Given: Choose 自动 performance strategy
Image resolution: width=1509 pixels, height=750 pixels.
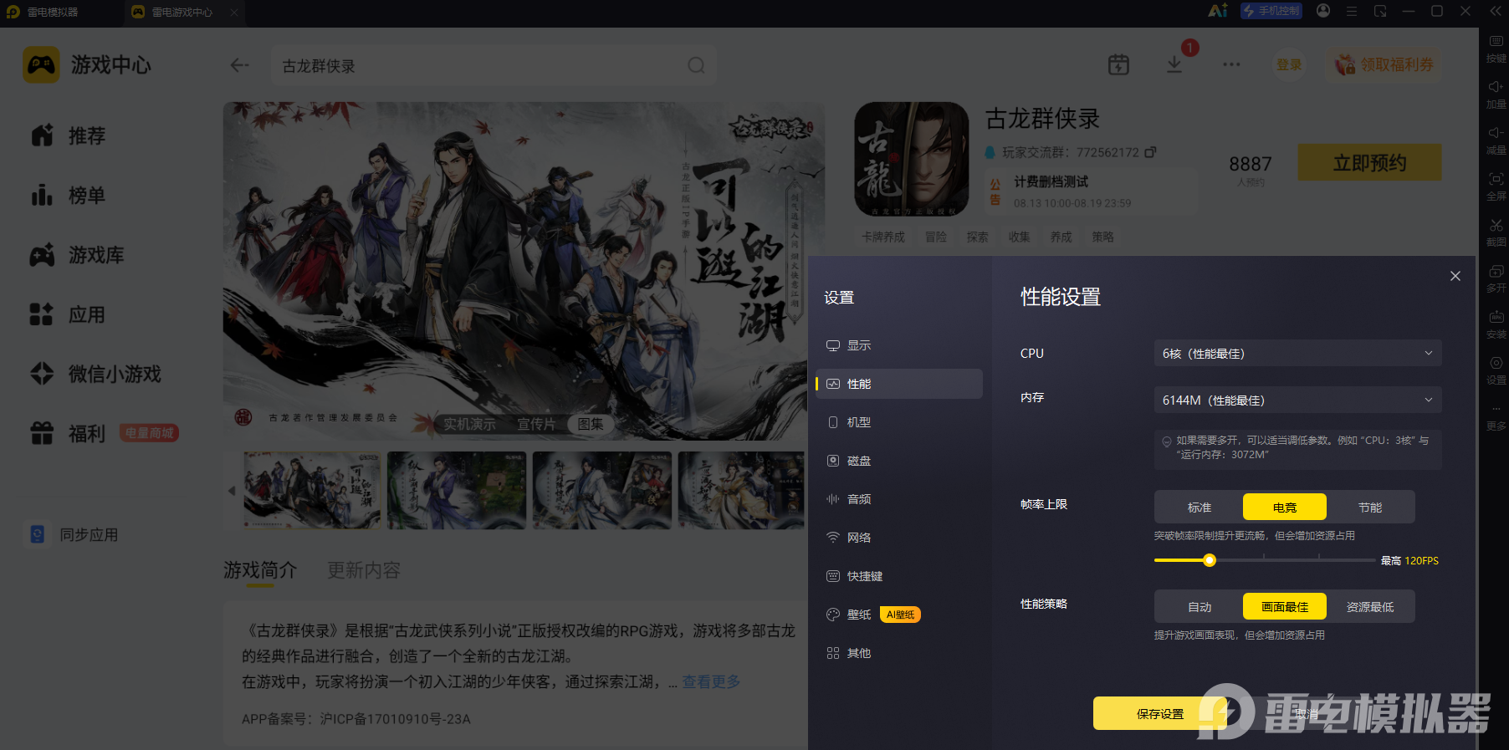Looking at the screenshot, I should pos(1200,607).
